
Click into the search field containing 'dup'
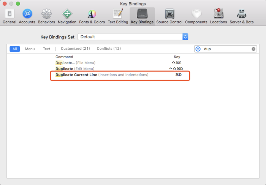tap(226, 49)
